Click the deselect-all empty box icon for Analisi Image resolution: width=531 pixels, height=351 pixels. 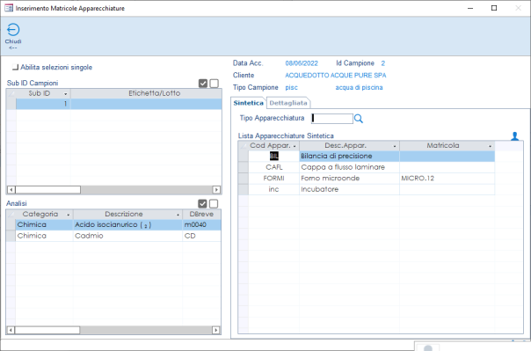[214, 203]
